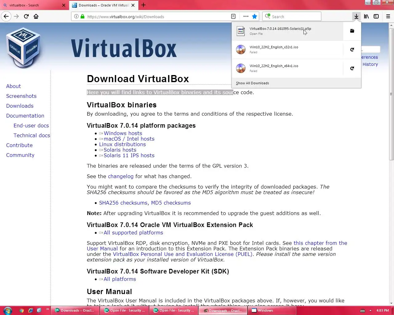Open the Windows Start button
Viewport: 394px width, 315px height.
7,310
